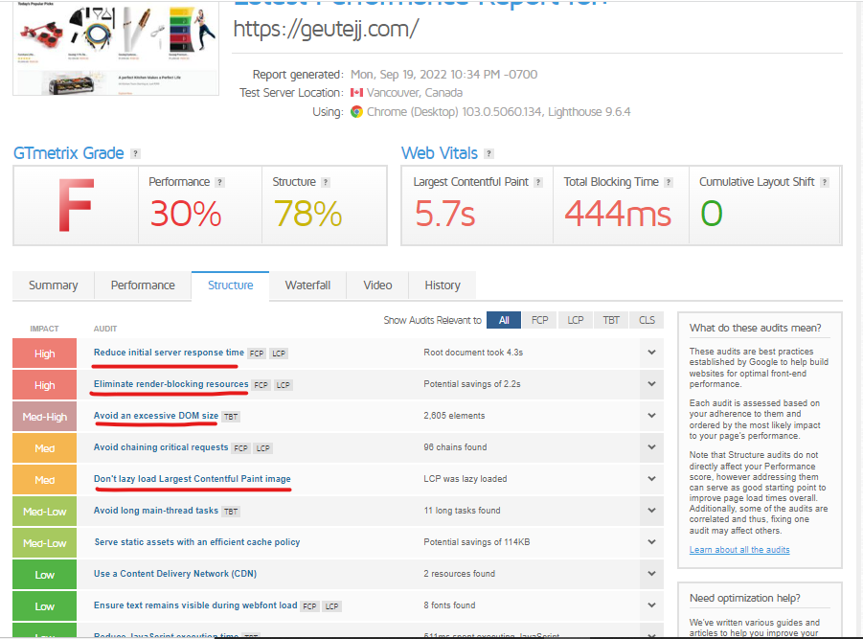Open 'Reduce initial server response time' audit

(169, 353)
